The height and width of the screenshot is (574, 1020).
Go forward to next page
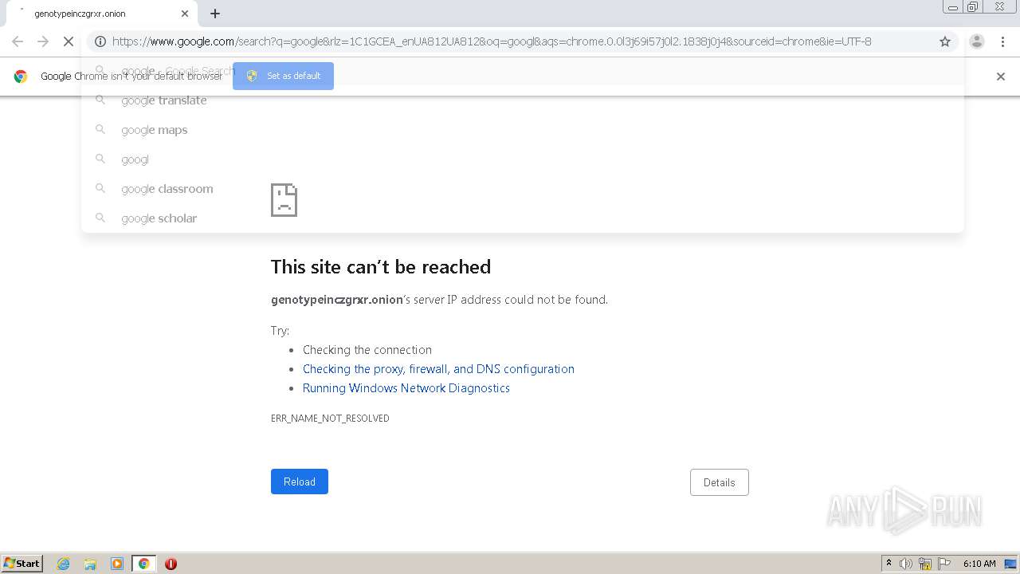pos(43,41)
